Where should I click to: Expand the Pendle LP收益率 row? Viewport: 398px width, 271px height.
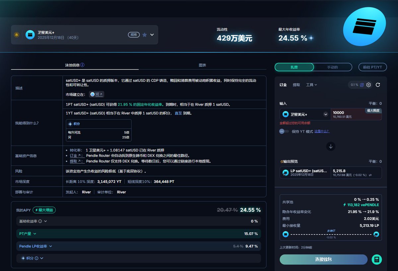coord(139,246)
